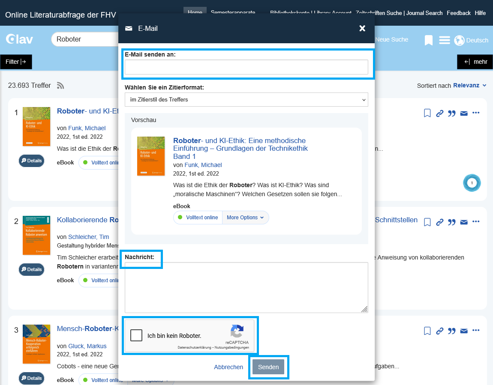Copy permalink of the first result
The image size is (493, 385).
pyautogui.click(x=439, y=113)
